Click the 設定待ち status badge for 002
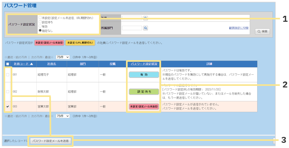 144,91
